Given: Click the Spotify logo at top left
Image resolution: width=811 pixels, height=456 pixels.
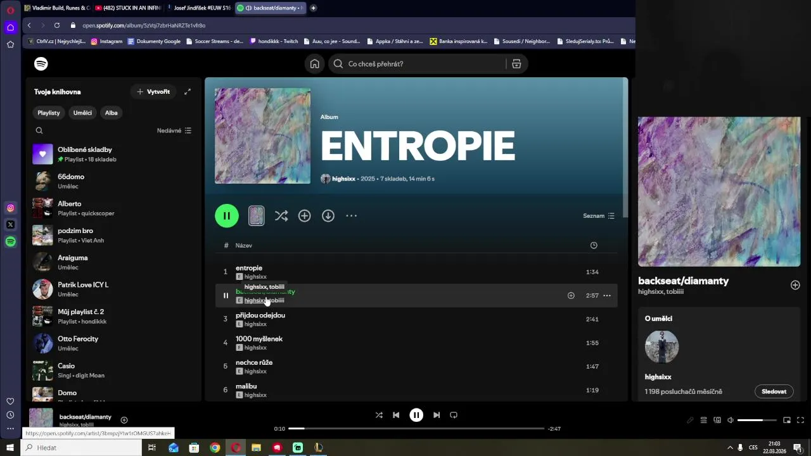Looking at the screenshot, I should [x=41, y=64].
